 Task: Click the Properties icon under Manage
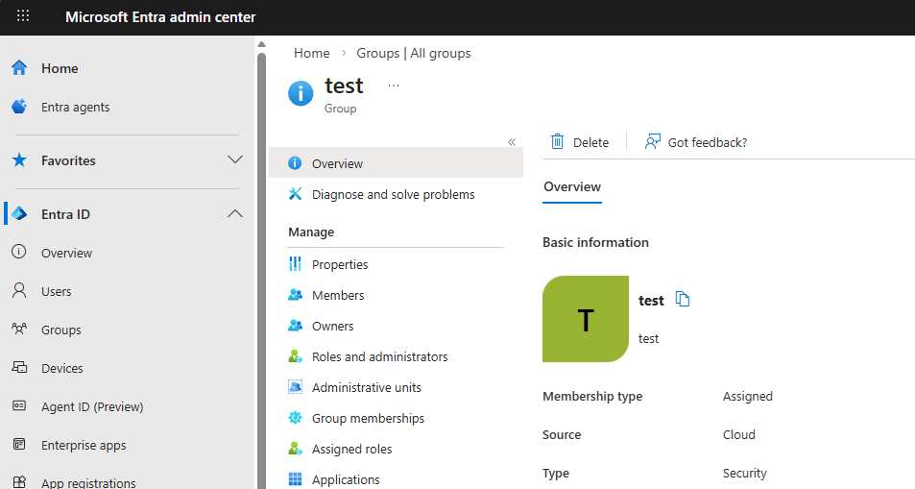[x=296, y=264]
